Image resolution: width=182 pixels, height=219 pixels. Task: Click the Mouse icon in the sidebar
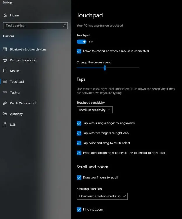tap(5, 71)
